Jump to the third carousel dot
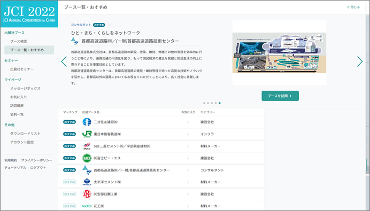 [x=212, y=103]
